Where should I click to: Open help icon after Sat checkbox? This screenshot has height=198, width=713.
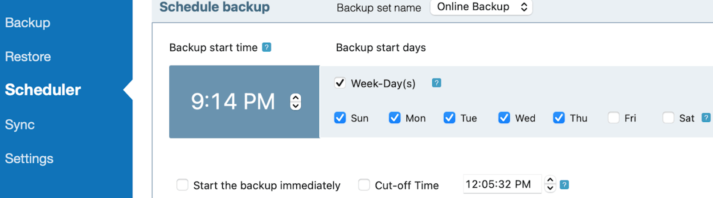tap(706, 117)
